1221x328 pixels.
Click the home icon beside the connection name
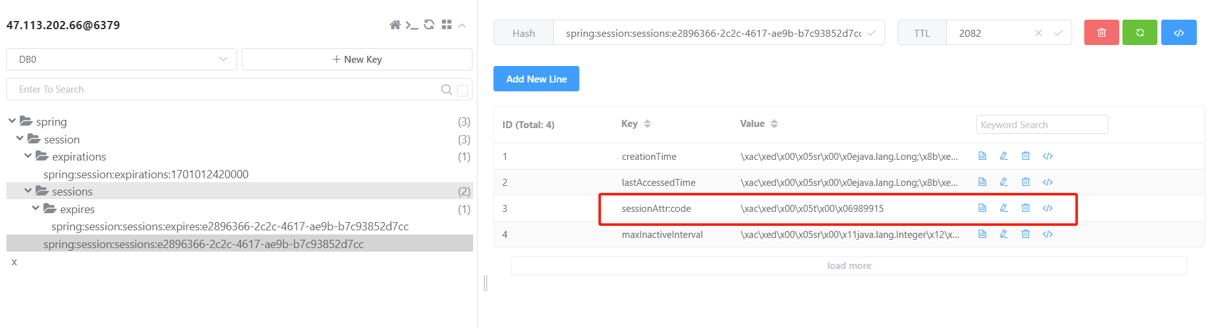tap(395, 25)
